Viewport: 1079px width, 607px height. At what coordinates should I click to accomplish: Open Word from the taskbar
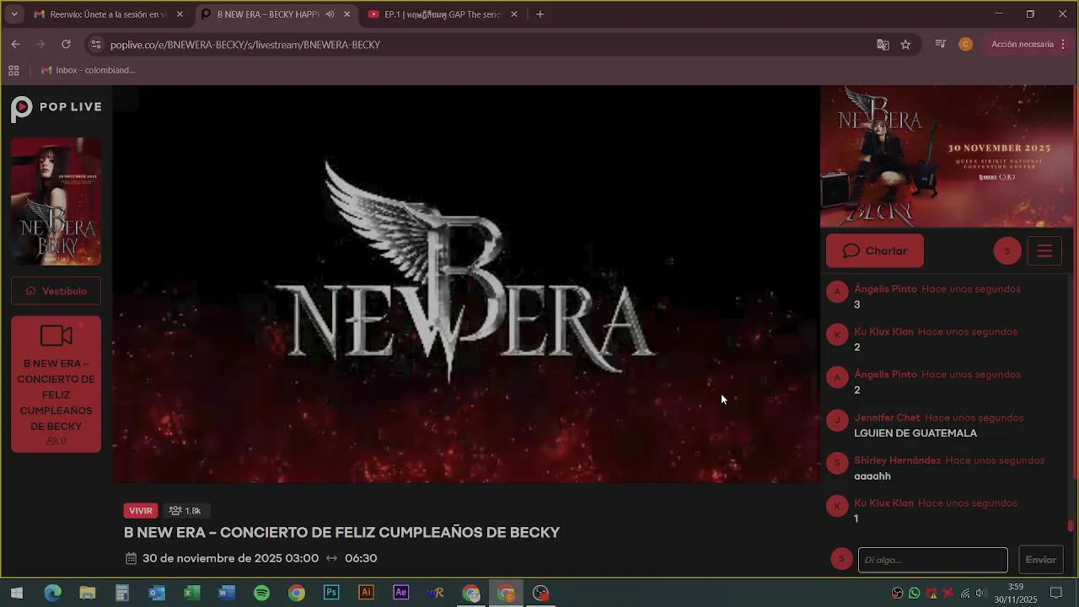tap(227, 594)
